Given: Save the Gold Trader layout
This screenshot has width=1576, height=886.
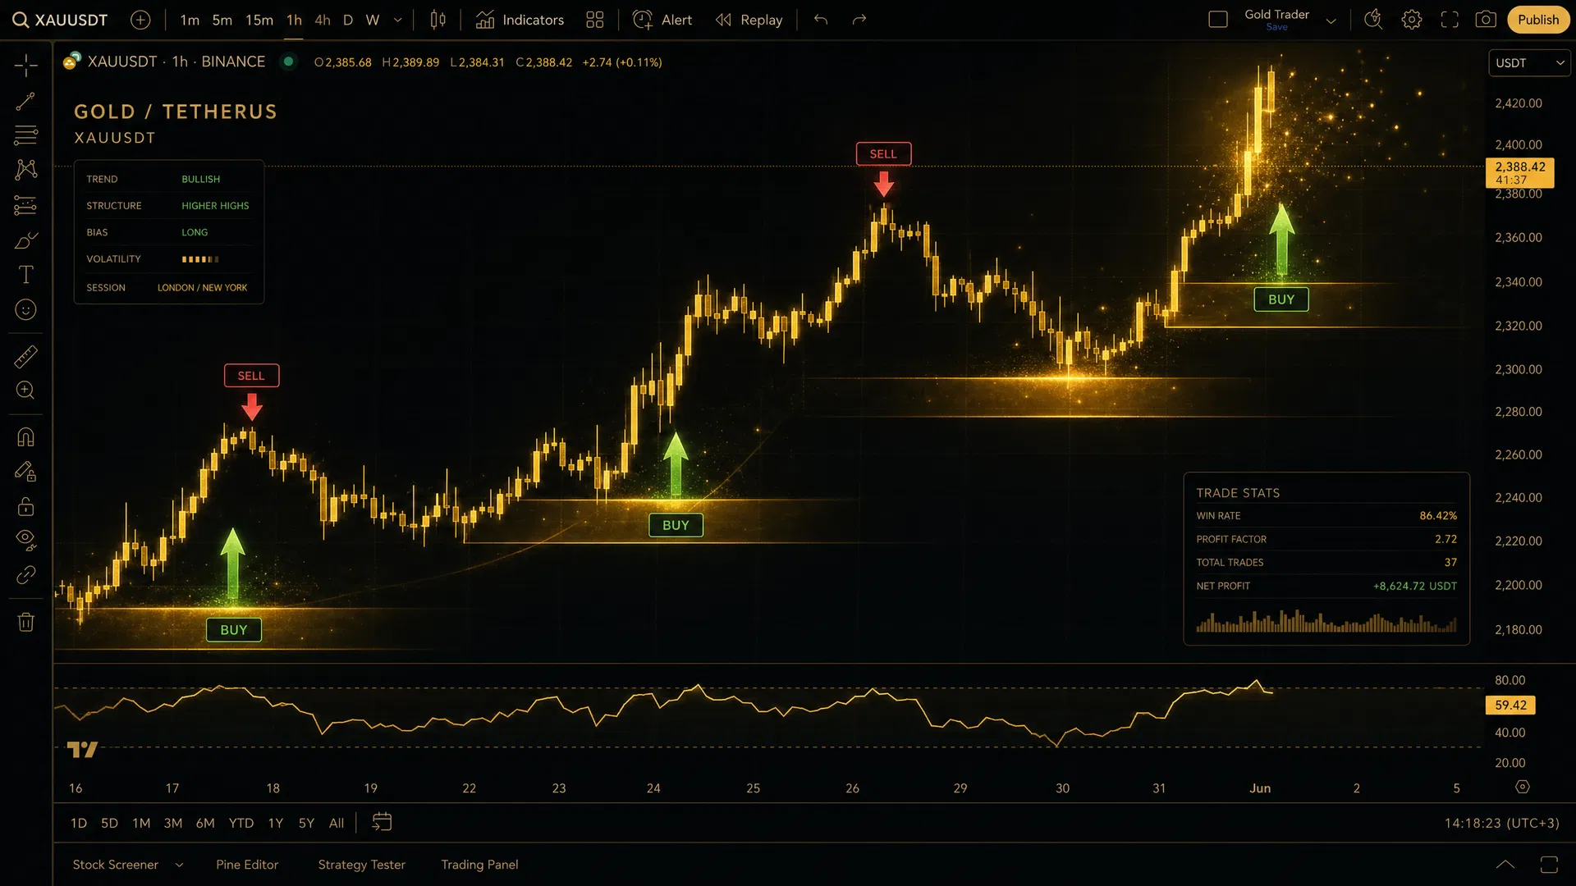Looking at the screenshot, I should [1276, 27].
